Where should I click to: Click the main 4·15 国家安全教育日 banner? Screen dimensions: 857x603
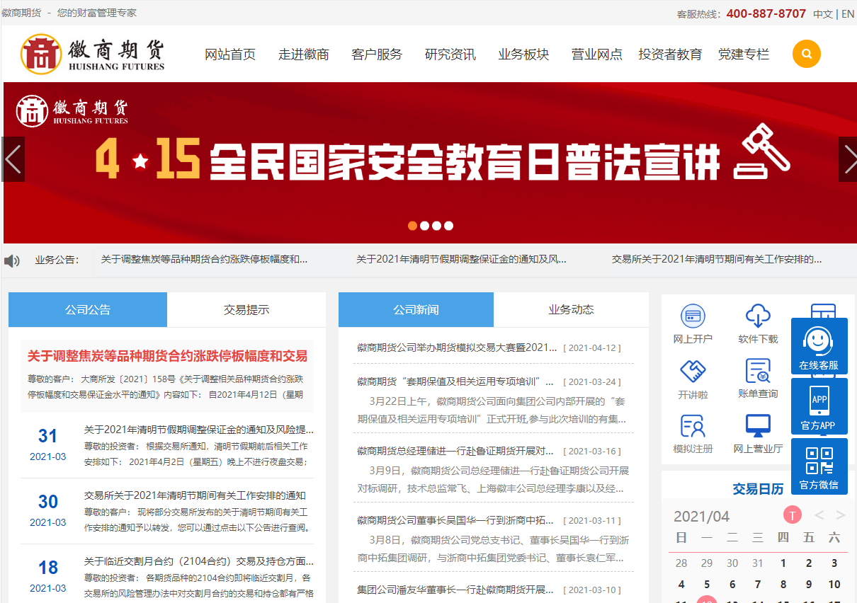point(430,163)
